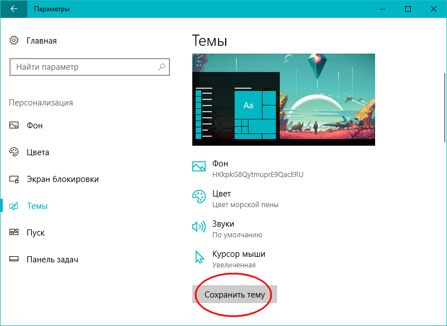This screenshot has width=447, height=326.
Task: Open the Панель задач section
Action: (x=52, y=260)
